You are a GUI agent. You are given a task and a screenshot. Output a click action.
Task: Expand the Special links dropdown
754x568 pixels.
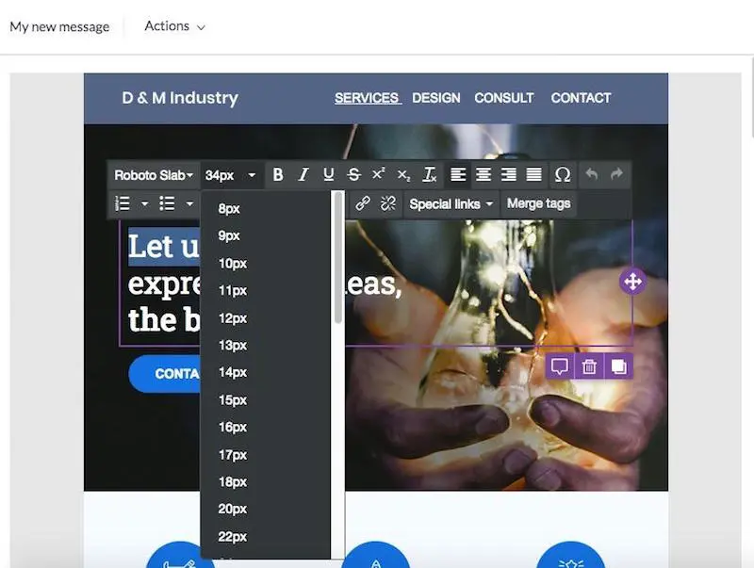451,203
